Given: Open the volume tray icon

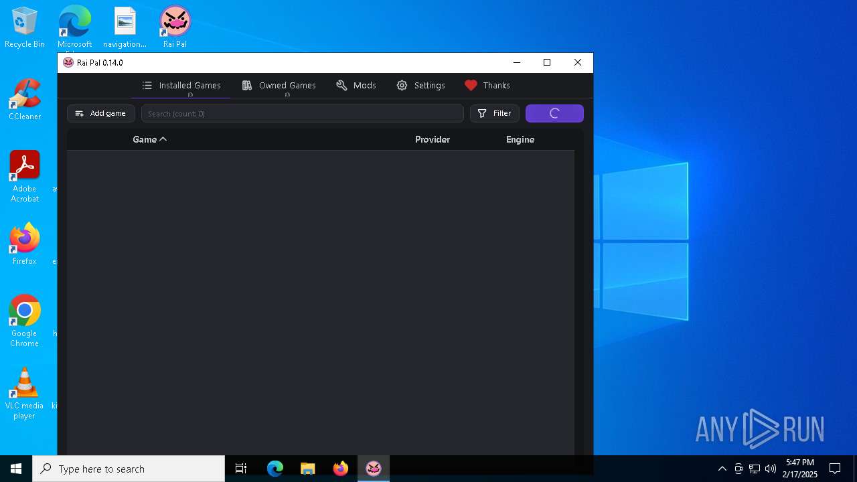Looking at the screenshot, I should [771, 469].
